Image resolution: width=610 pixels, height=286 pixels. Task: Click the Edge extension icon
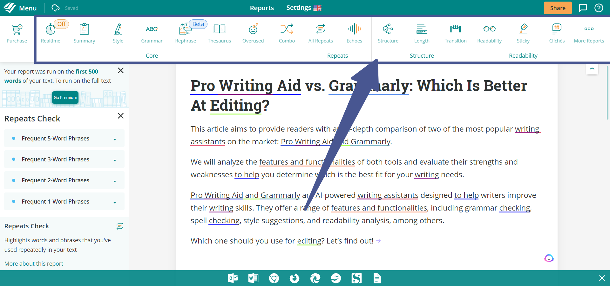pyautogui.click(x=315, y=278)
